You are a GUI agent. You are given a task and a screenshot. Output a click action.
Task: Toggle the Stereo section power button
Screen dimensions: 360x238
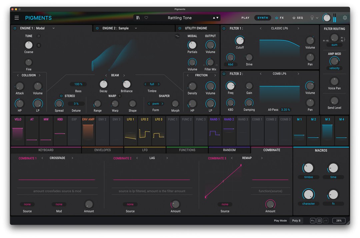61,96
